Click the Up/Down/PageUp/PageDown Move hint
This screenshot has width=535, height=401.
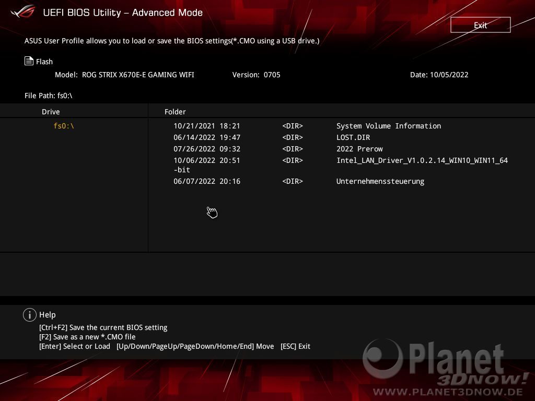pos(195,346)
